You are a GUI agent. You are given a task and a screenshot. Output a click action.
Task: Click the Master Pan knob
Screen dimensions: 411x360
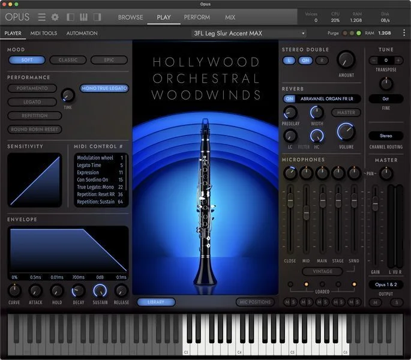(x=386, y=173)
